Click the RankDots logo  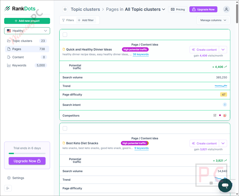tap(20, 9)
